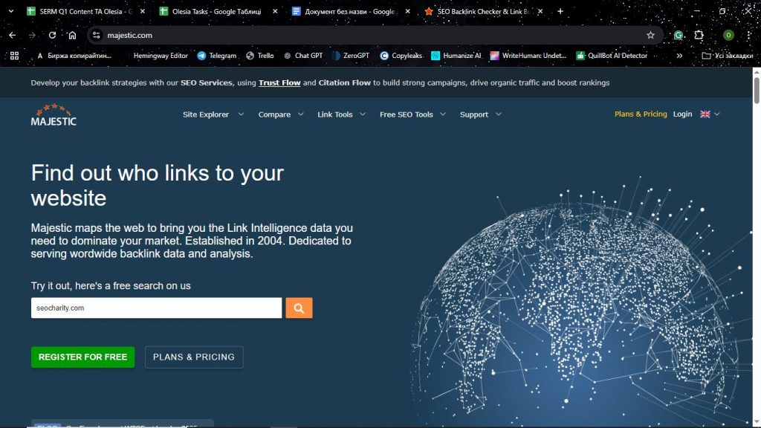Open the Grammarly extension icon
761x428 pixels.
[678, 35]
